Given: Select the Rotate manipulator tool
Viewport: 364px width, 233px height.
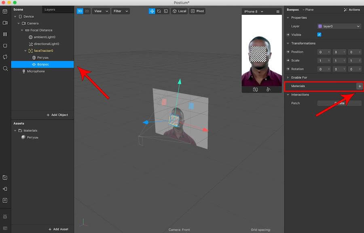Looking at the screenshot, I should tap(159, 11).
